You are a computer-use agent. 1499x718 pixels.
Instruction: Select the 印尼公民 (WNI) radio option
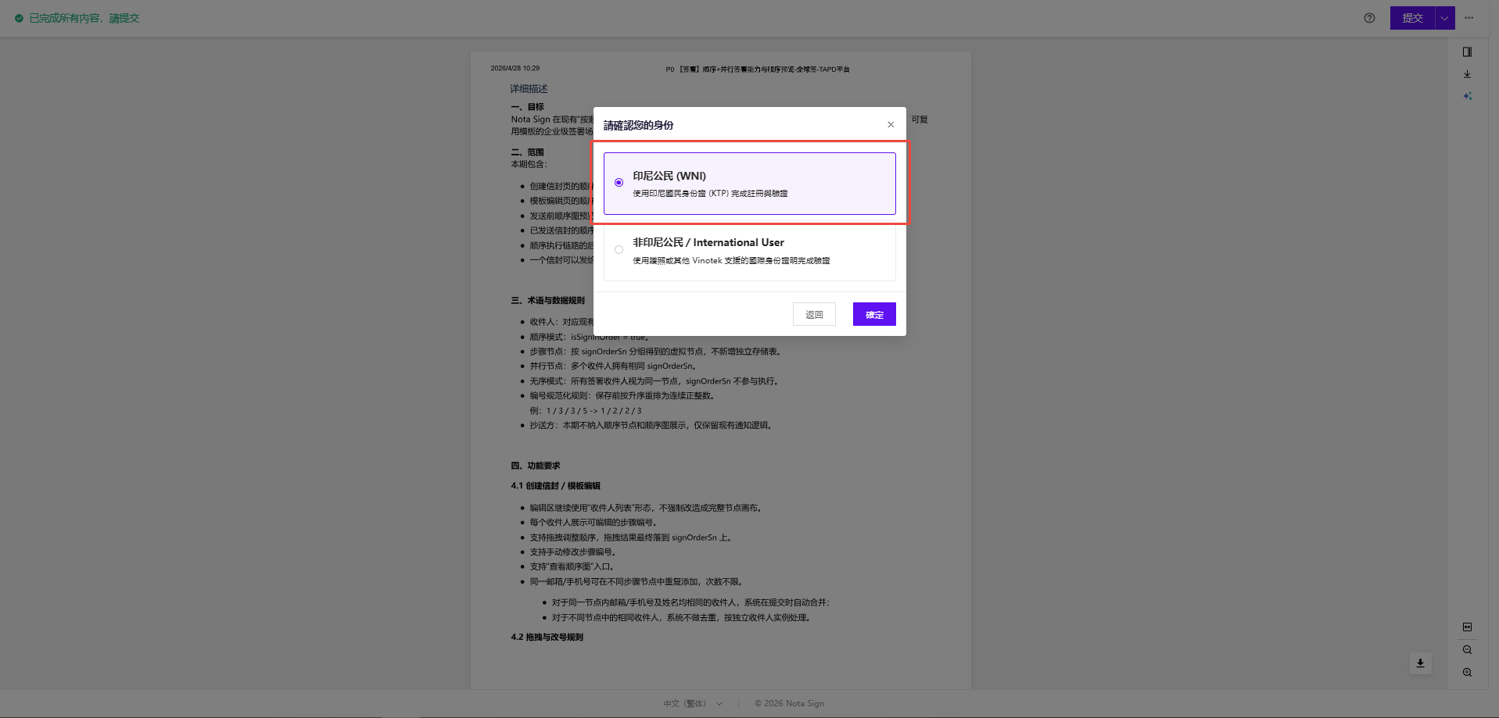[x=619, y=183]
